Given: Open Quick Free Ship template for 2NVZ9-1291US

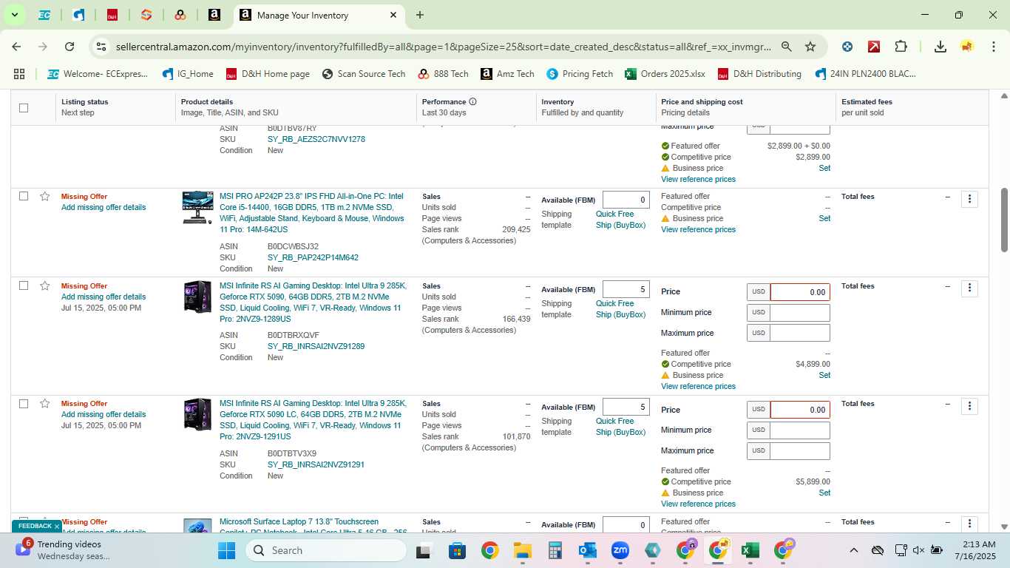Looking at the screenshot, I should (x=620, y=427).
